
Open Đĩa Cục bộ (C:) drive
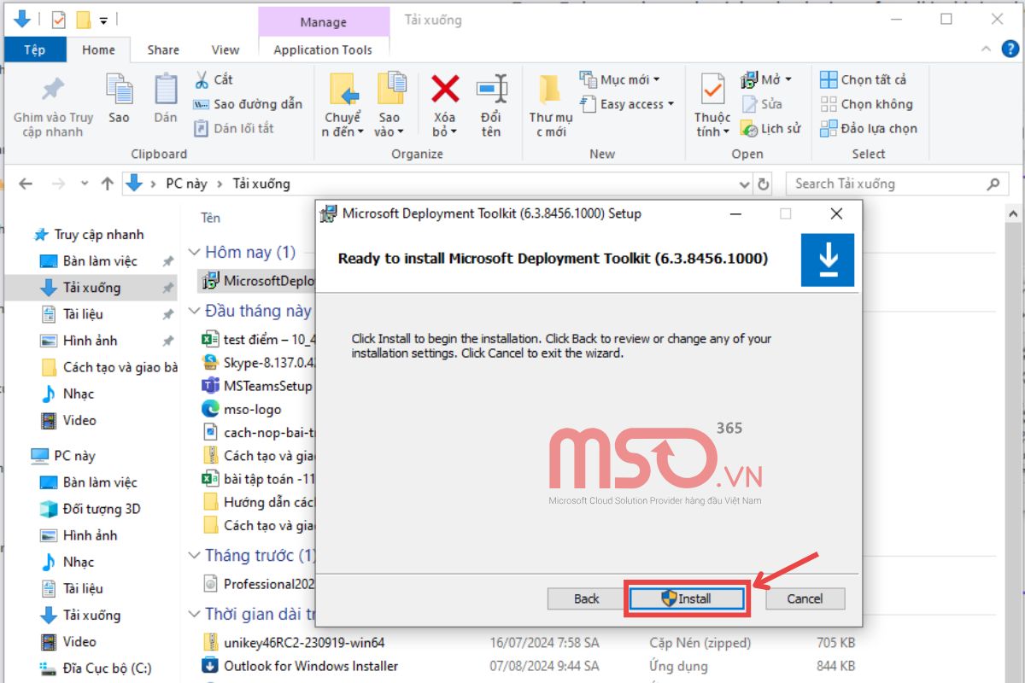click(107, 668)
